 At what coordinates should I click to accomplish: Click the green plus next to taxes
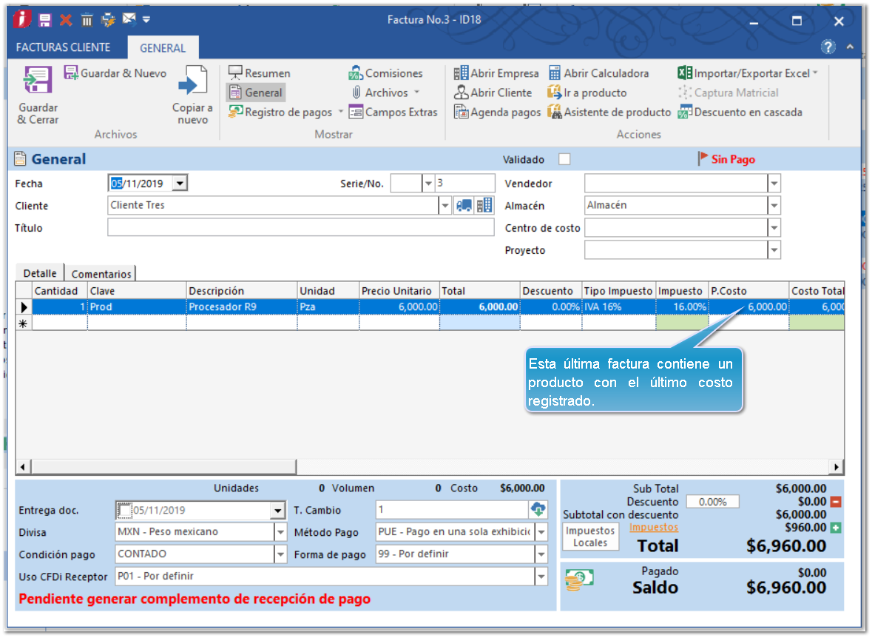(x=836, y=528)
